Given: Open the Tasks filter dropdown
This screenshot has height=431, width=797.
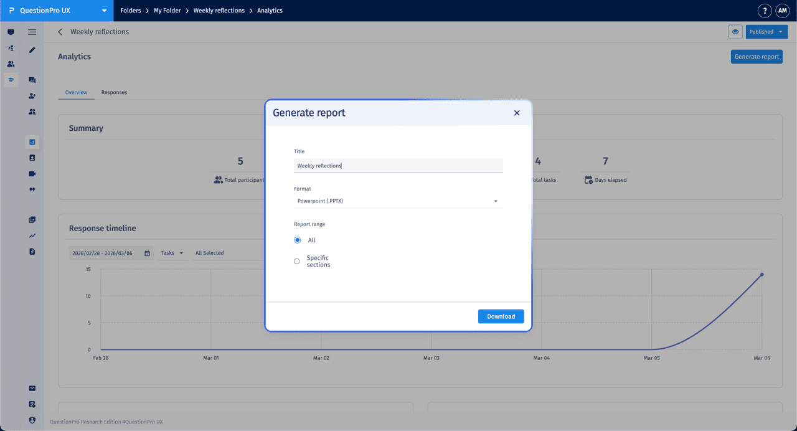Looking at the screenshot, I should click(172, 253).
